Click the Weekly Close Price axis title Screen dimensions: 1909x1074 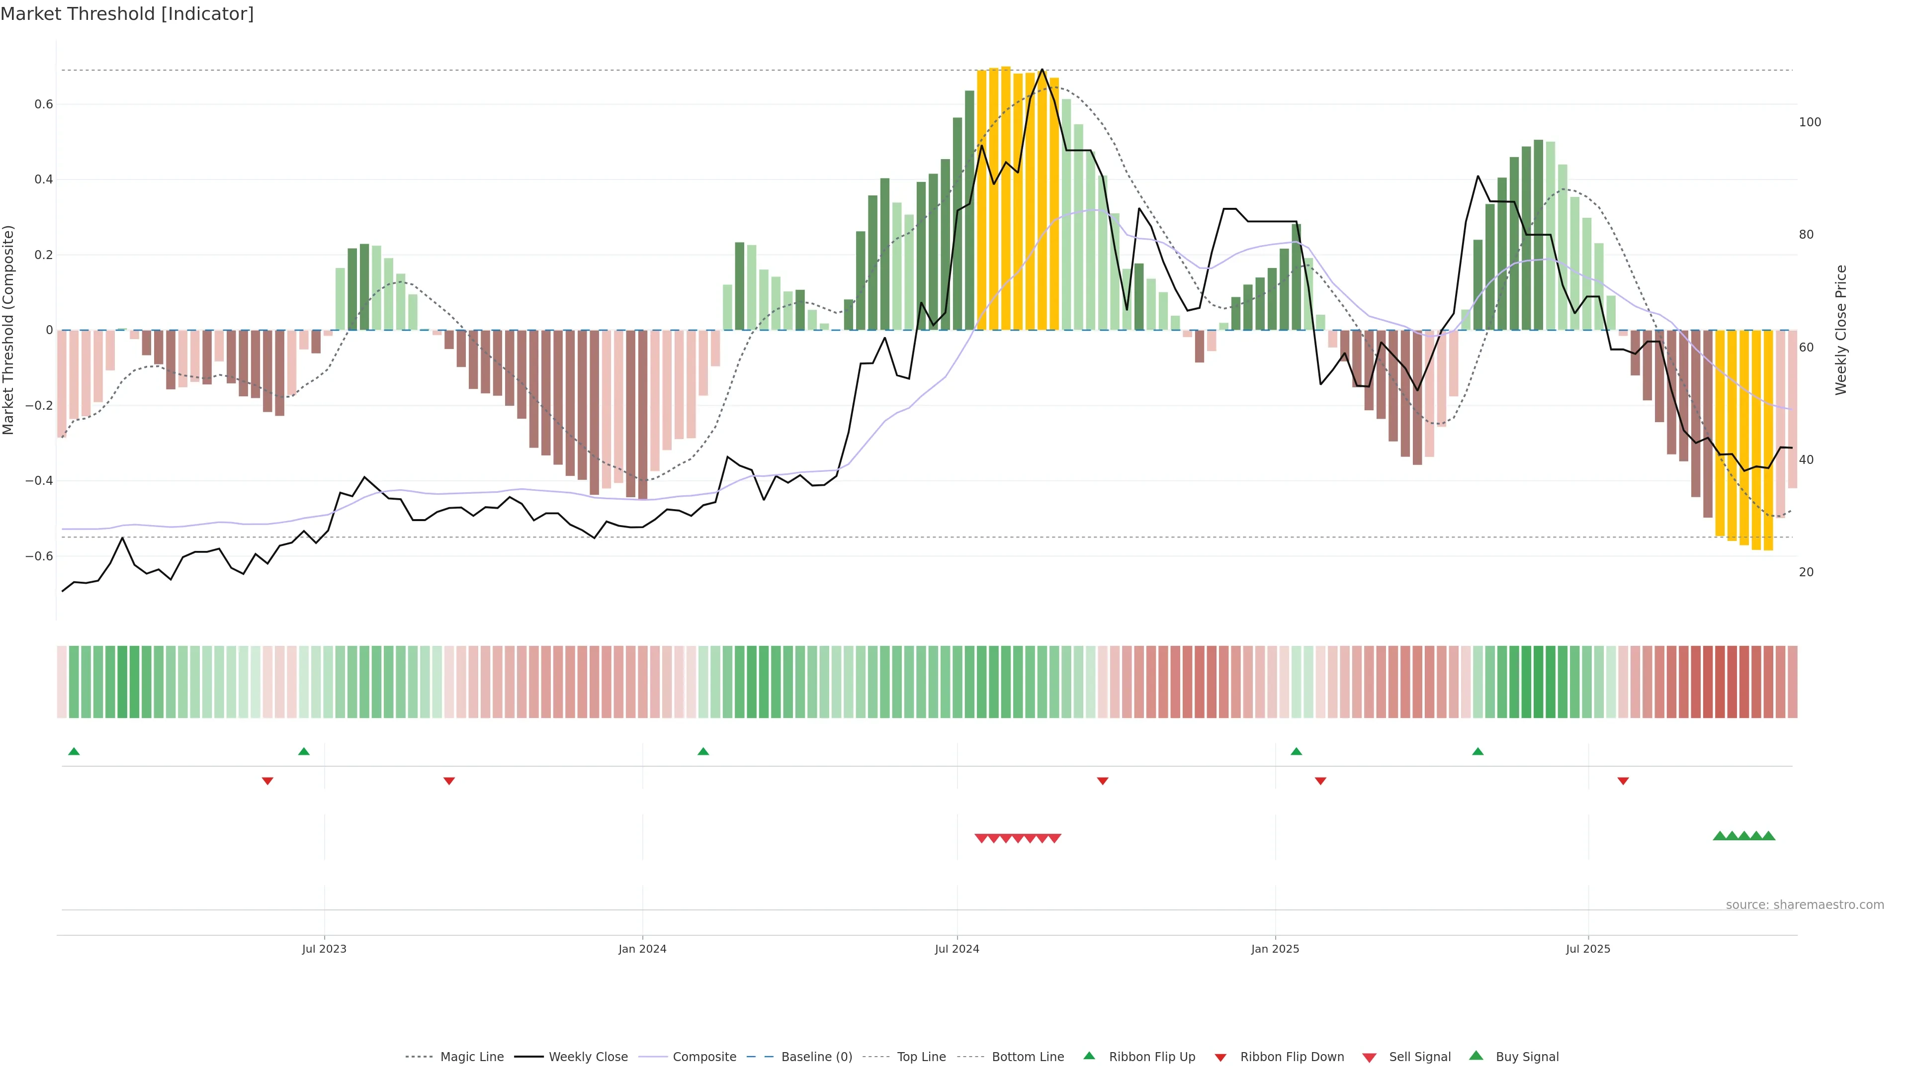tap(1841, 330)
